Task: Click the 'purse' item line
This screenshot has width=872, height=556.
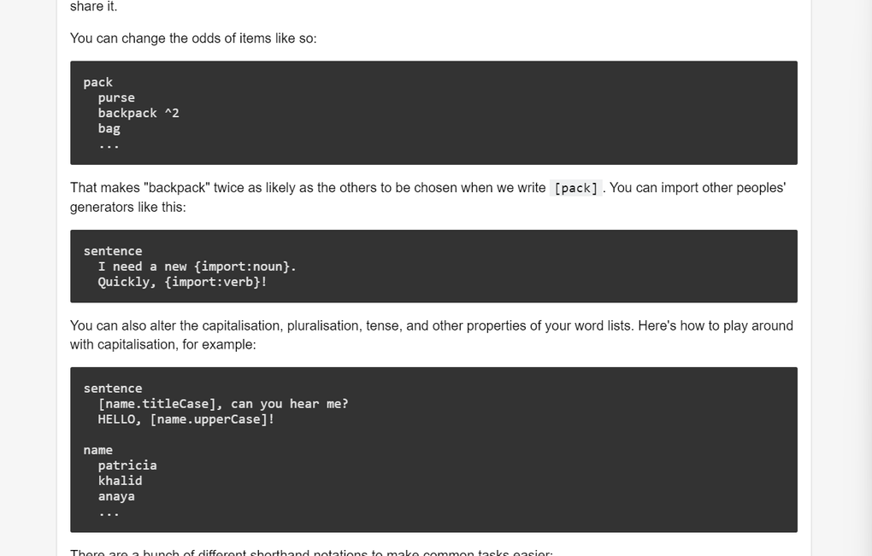Action: coord(116,98)
